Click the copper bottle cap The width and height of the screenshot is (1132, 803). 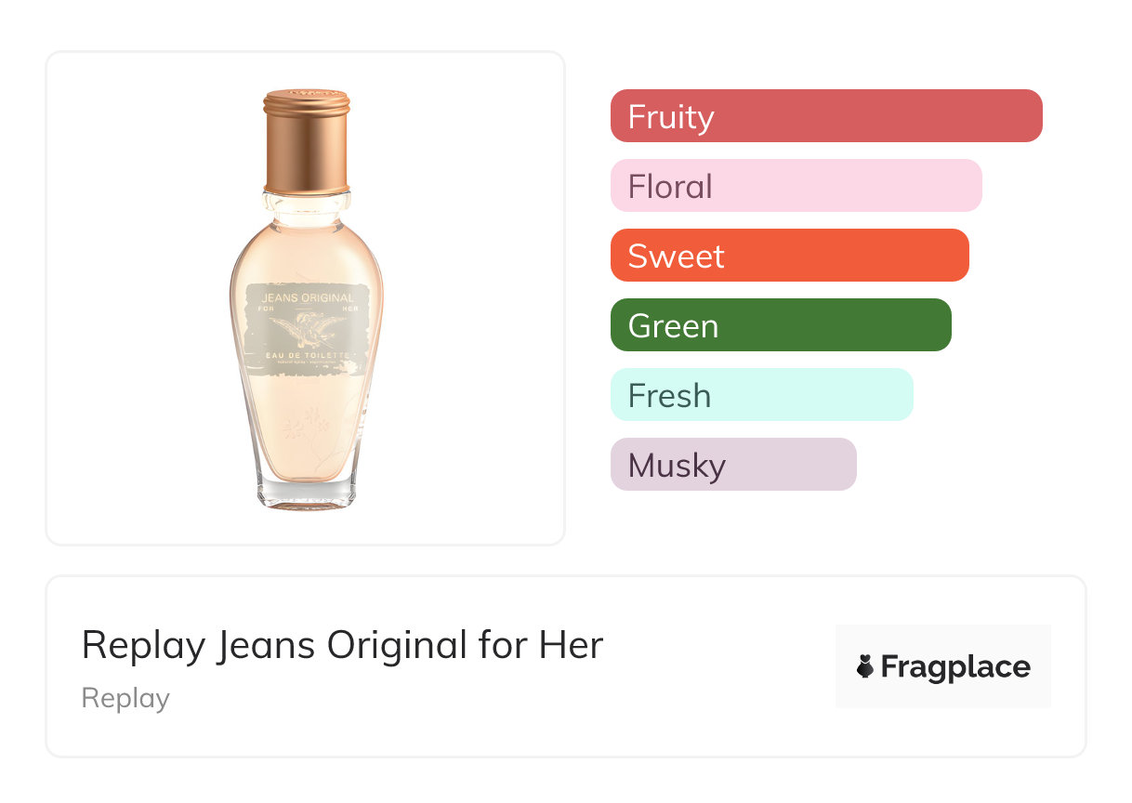click(x=307, y=139)
